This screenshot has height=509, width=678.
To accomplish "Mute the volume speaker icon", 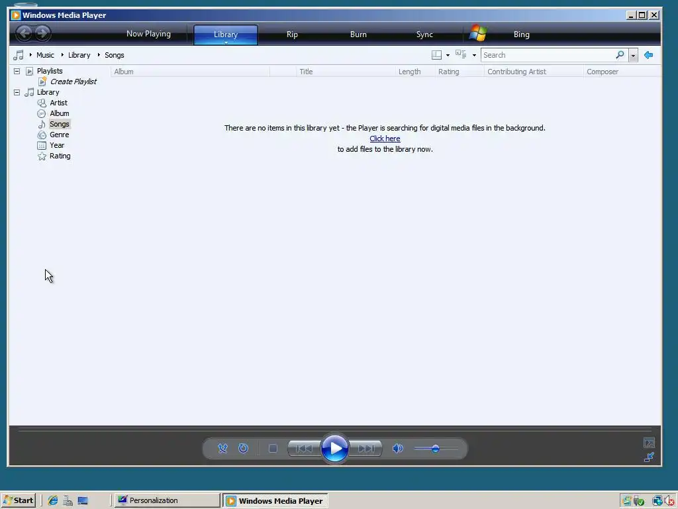I will [398, 449].
